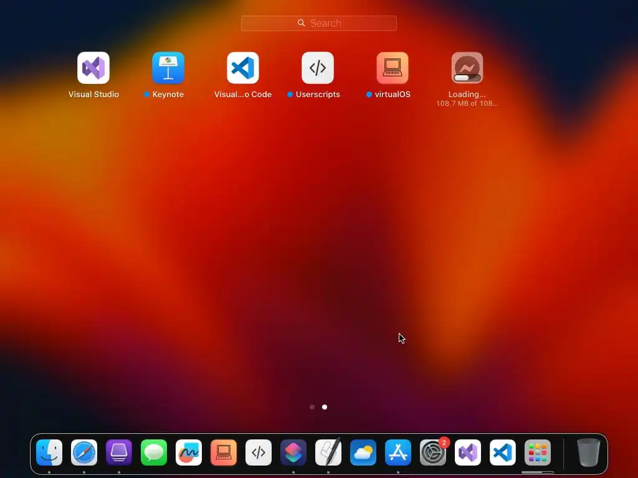Viewport: 638px width, 478px height.
Task: Go to the first Launchpad page dot
Action: [312, 407]
